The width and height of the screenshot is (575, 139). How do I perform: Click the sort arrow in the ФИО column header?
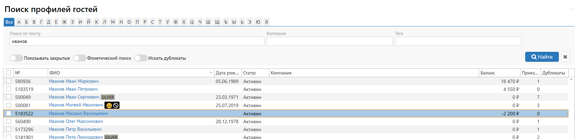pyautogui.click(x=211, y=73)
